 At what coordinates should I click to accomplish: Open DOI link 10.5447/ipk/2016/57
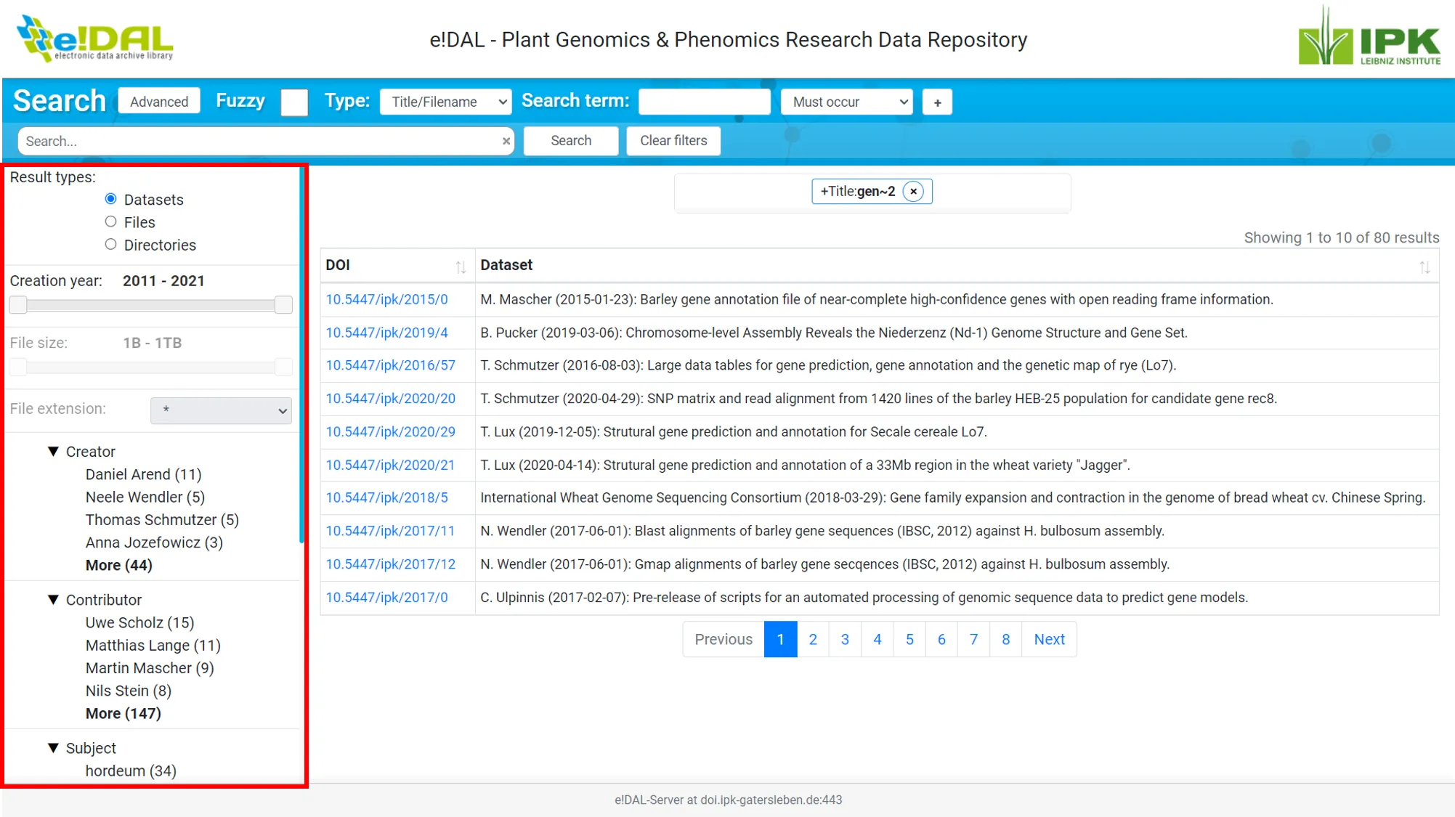[390, 365]
